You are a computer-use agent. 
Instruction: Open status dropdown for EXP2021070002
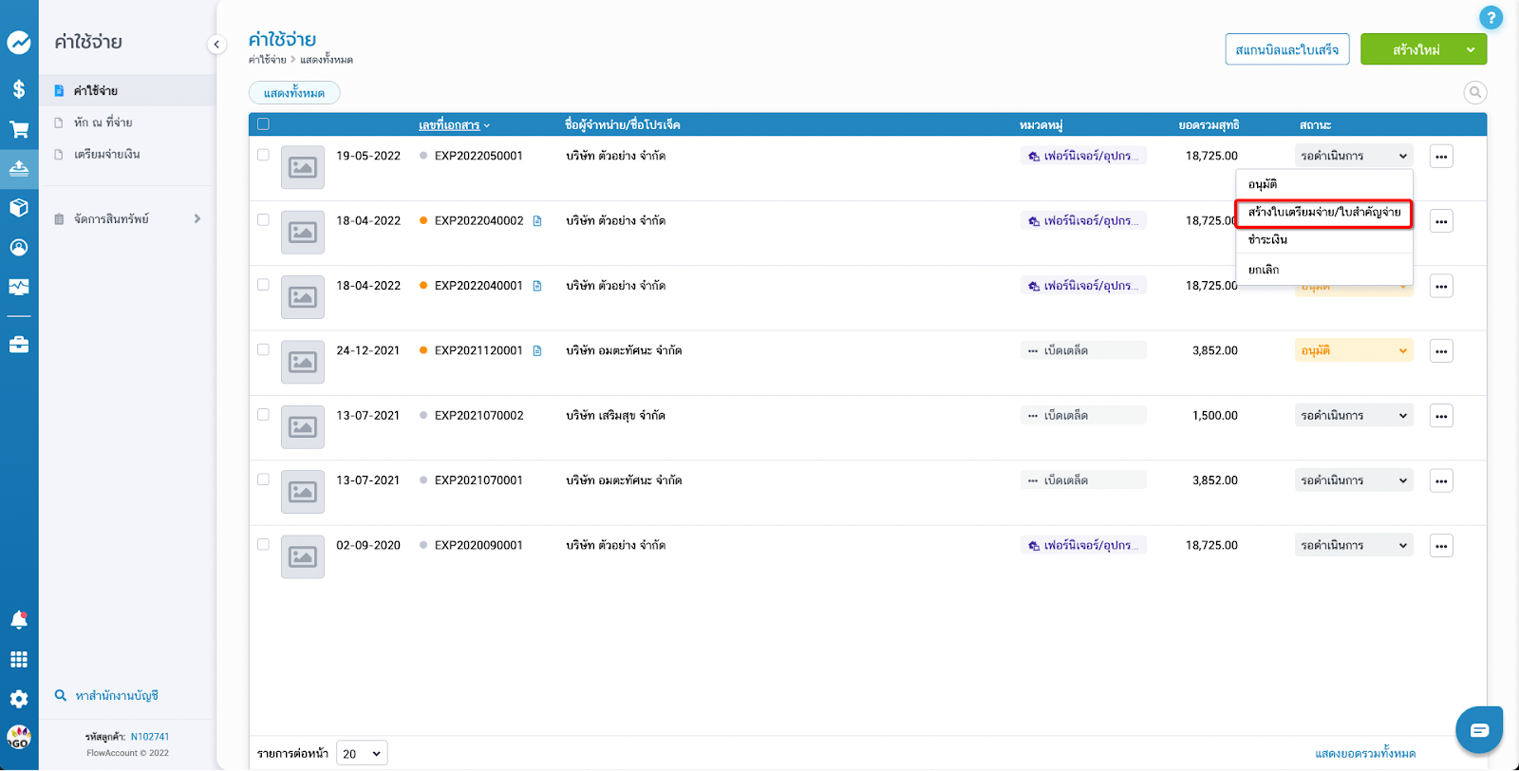(x=1354, y=416)
